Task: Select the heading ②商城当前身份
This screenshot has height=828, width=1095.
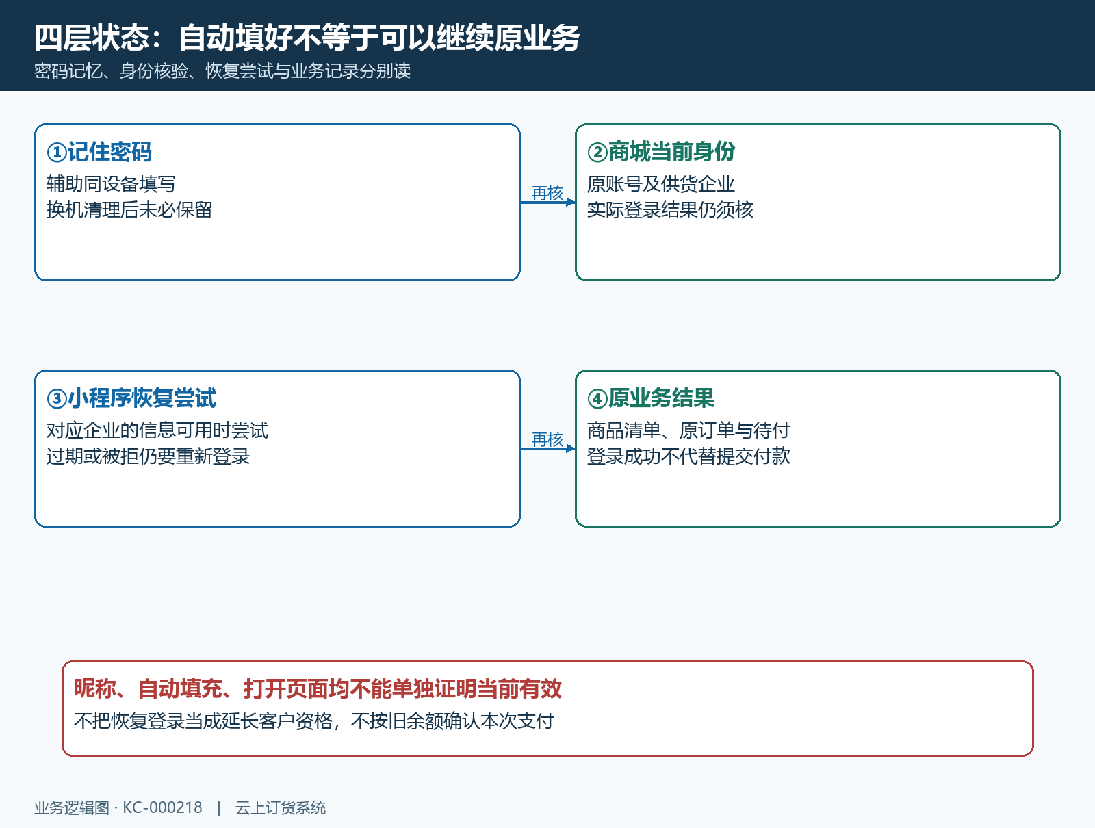Action: tap(661, 152)
